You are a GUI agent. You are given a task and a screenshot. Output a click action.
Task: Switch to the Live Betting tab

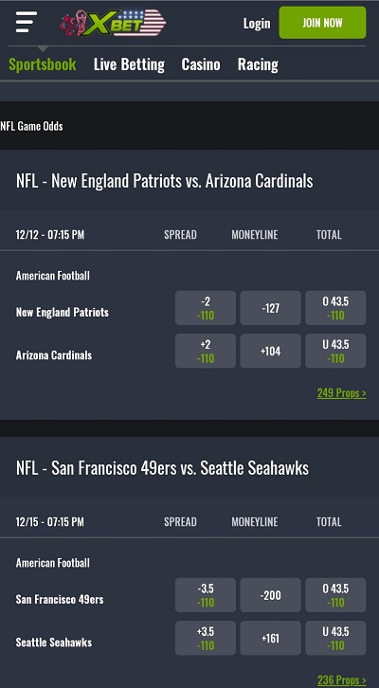click(129, 64)
